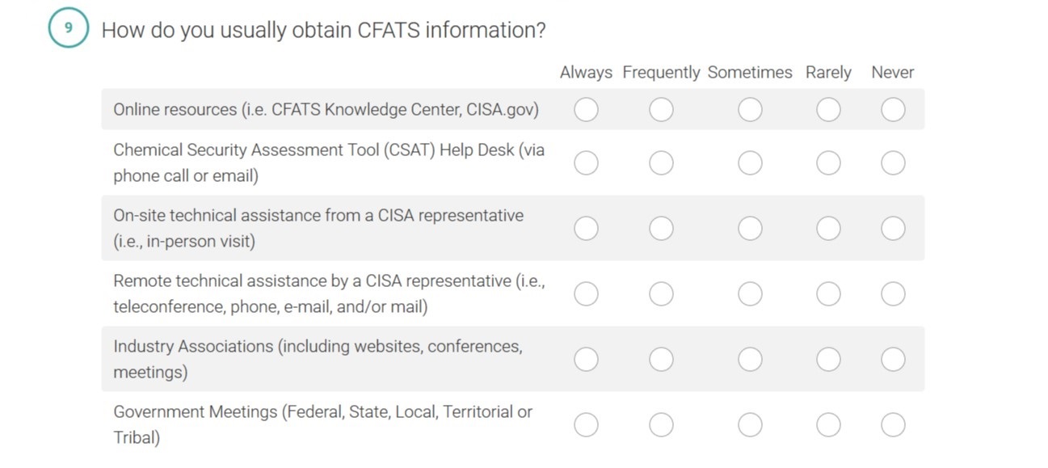Mark Government Meetings as Always
This screenshot has height=468, width=1048.
[586, 424]
